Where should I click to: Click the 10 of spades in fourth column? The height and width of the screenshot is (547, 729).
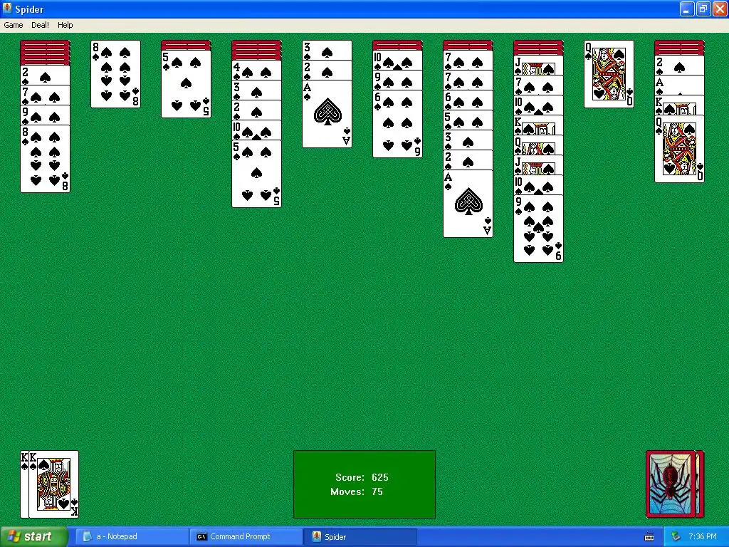pos(256,130)
